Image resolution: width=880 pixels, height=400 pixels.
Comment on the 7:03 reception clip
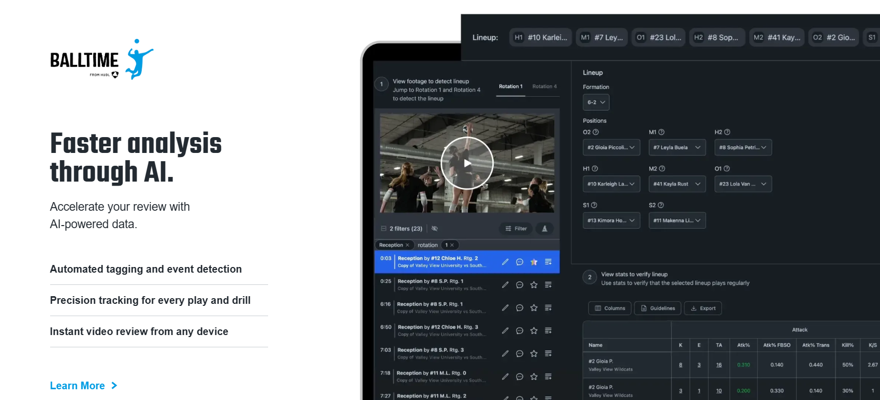[x=519, y=353]
